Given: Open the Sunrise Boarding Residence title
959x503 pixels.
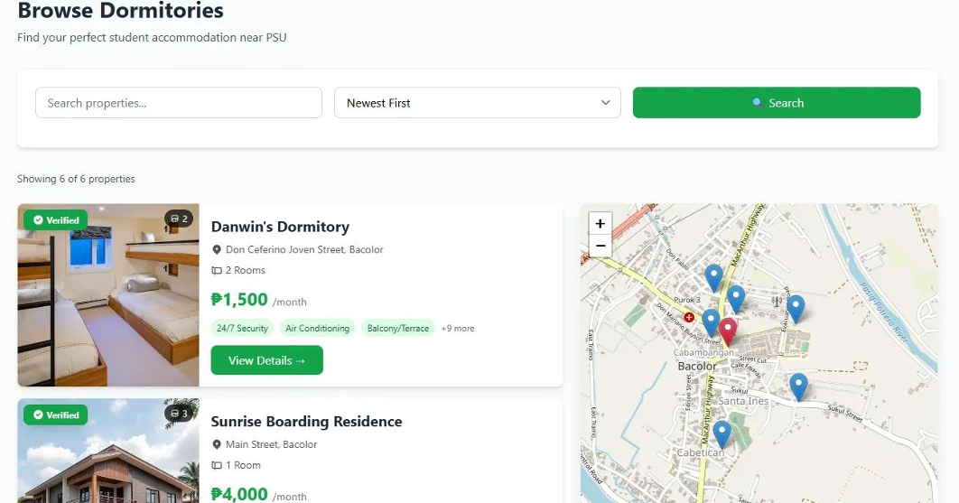Looking at the screenshot, I should click(x=306, y=422).
